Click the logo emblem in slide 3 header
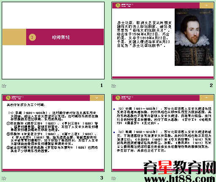 tap(8, 98)
